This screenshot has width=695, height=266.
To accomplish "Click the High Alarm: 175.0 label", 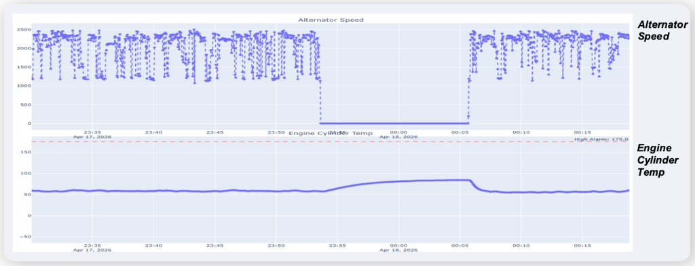I will pos(601,138).
